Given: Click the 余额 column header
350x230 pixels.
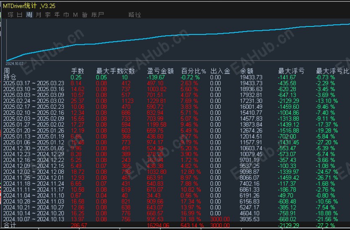Looking at the screenshot, I should click(x=247, y=71).
